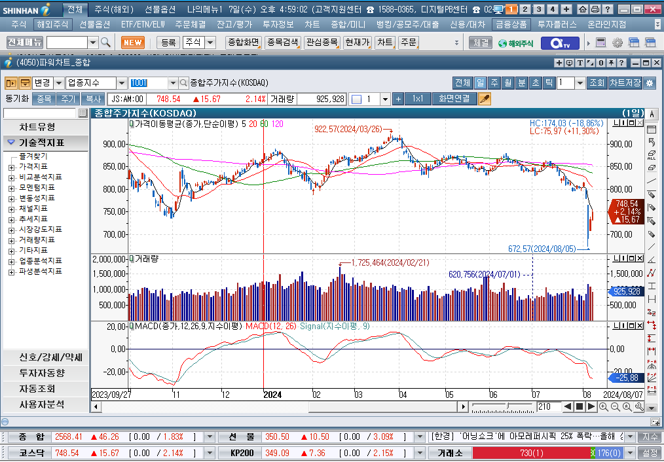Click the 화면연결 button

[454, 99]
